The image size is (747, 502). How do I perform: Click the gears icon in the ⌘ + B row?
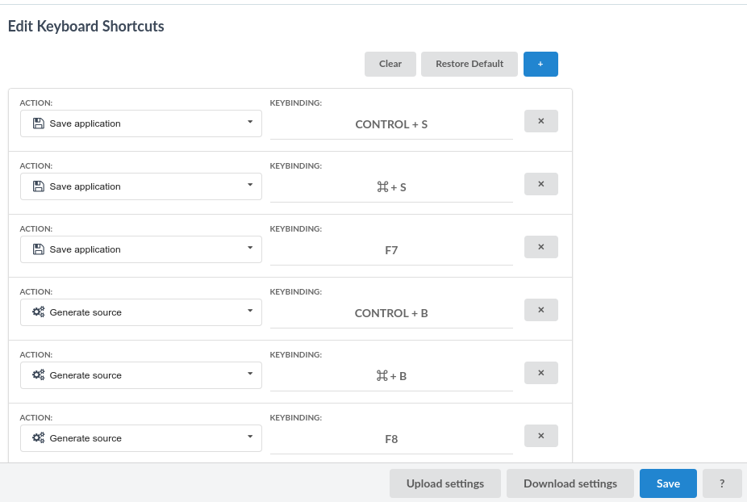pyautogui.click(x=38, y=375)
